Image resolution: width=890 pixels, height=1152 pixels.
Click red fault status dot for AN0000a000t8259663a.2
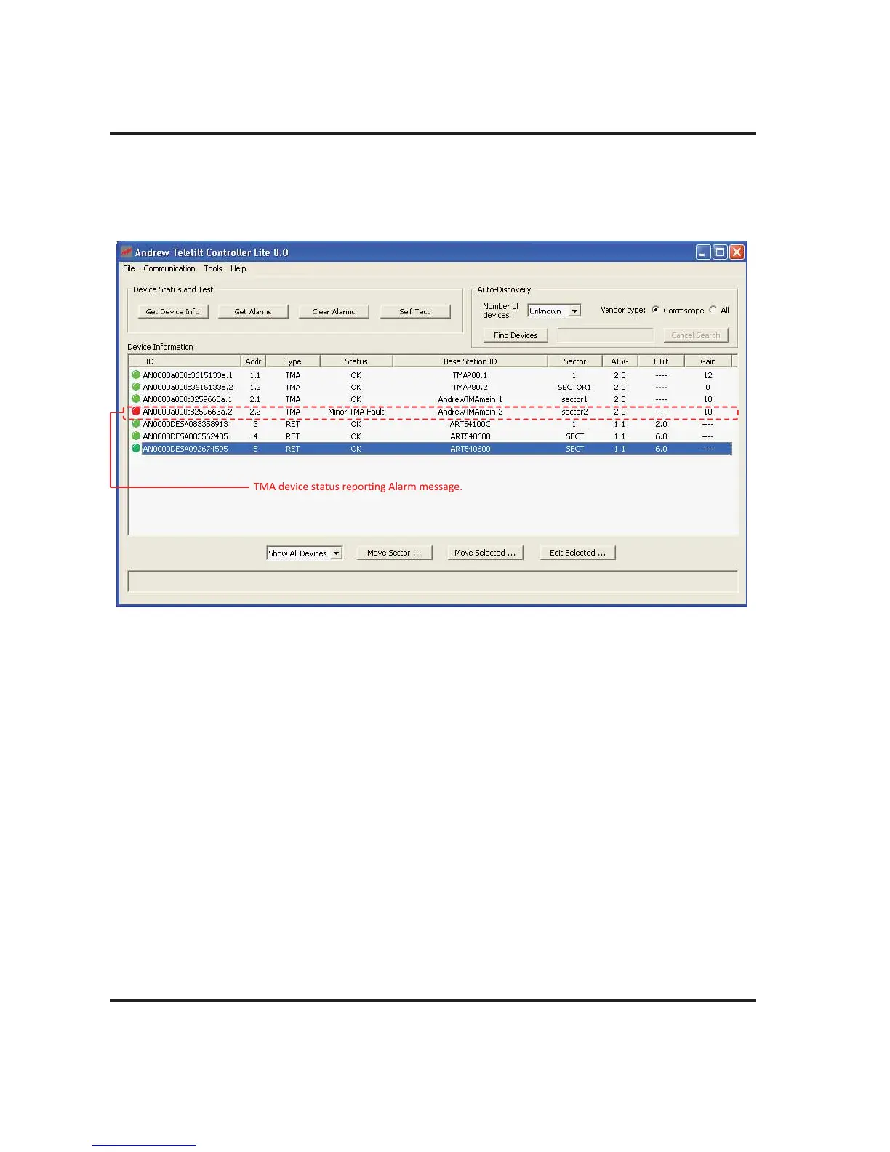coord(136,411)
